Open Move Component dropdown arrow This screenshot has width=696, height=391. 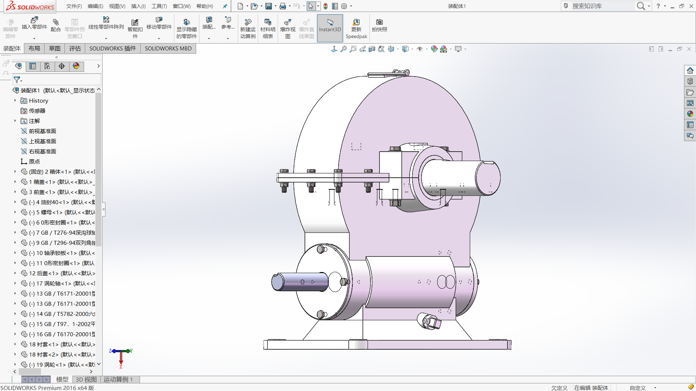point(159,38)
